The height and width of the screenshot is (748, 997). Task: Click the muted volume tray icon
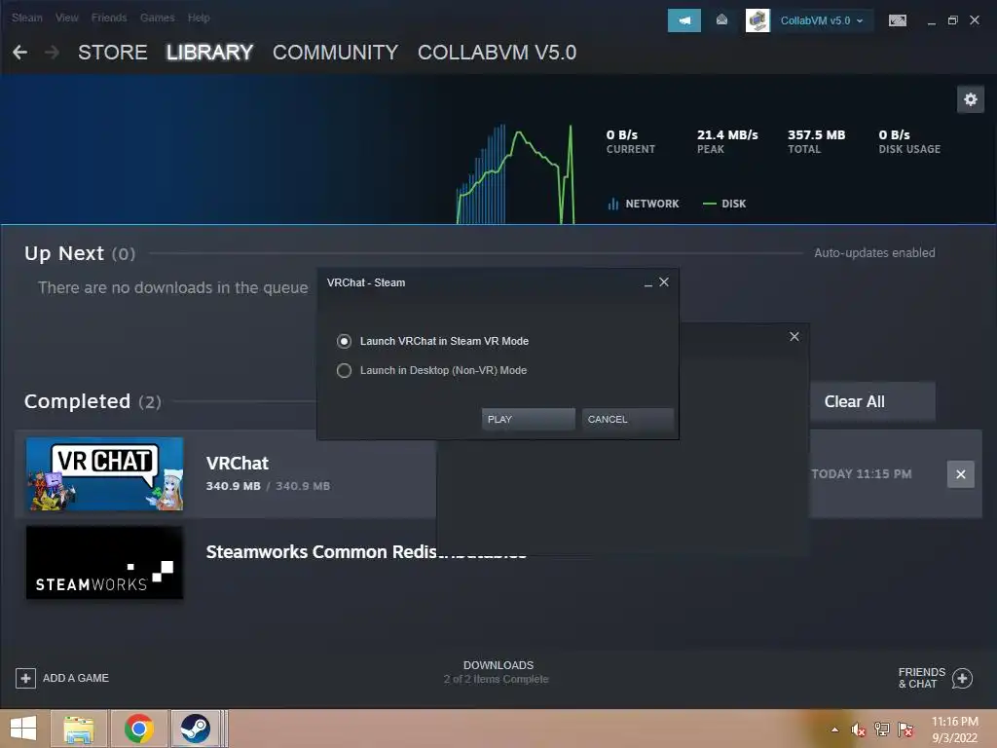(858, 729)
